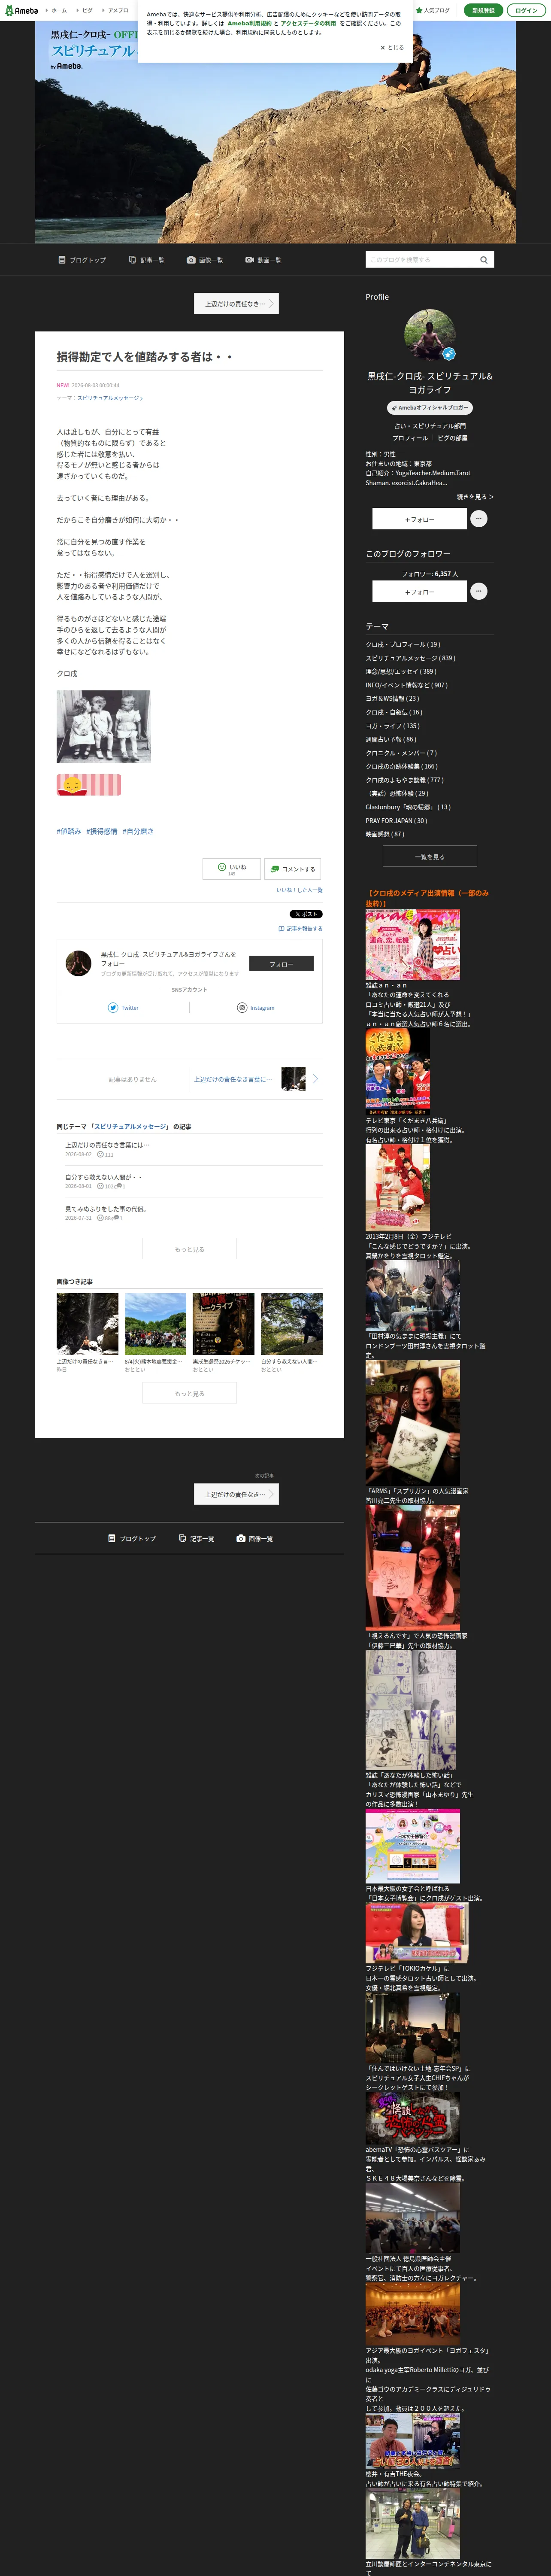Click the next-article button below the post

pyautogui.click(x=236, y=1495)
